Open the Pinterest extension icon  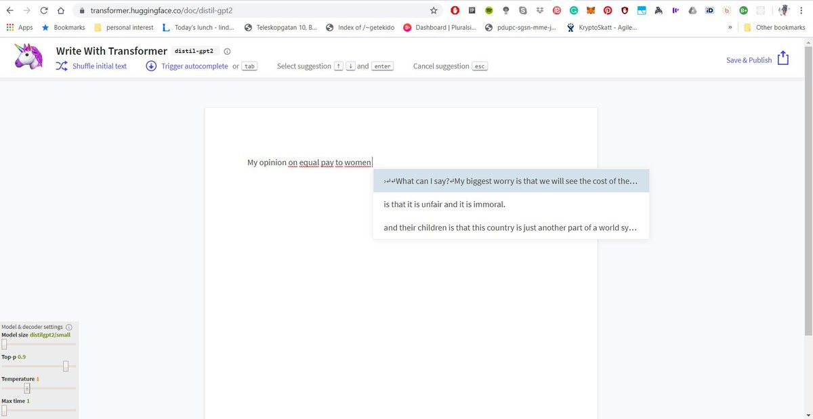click(x=608, y=11)
